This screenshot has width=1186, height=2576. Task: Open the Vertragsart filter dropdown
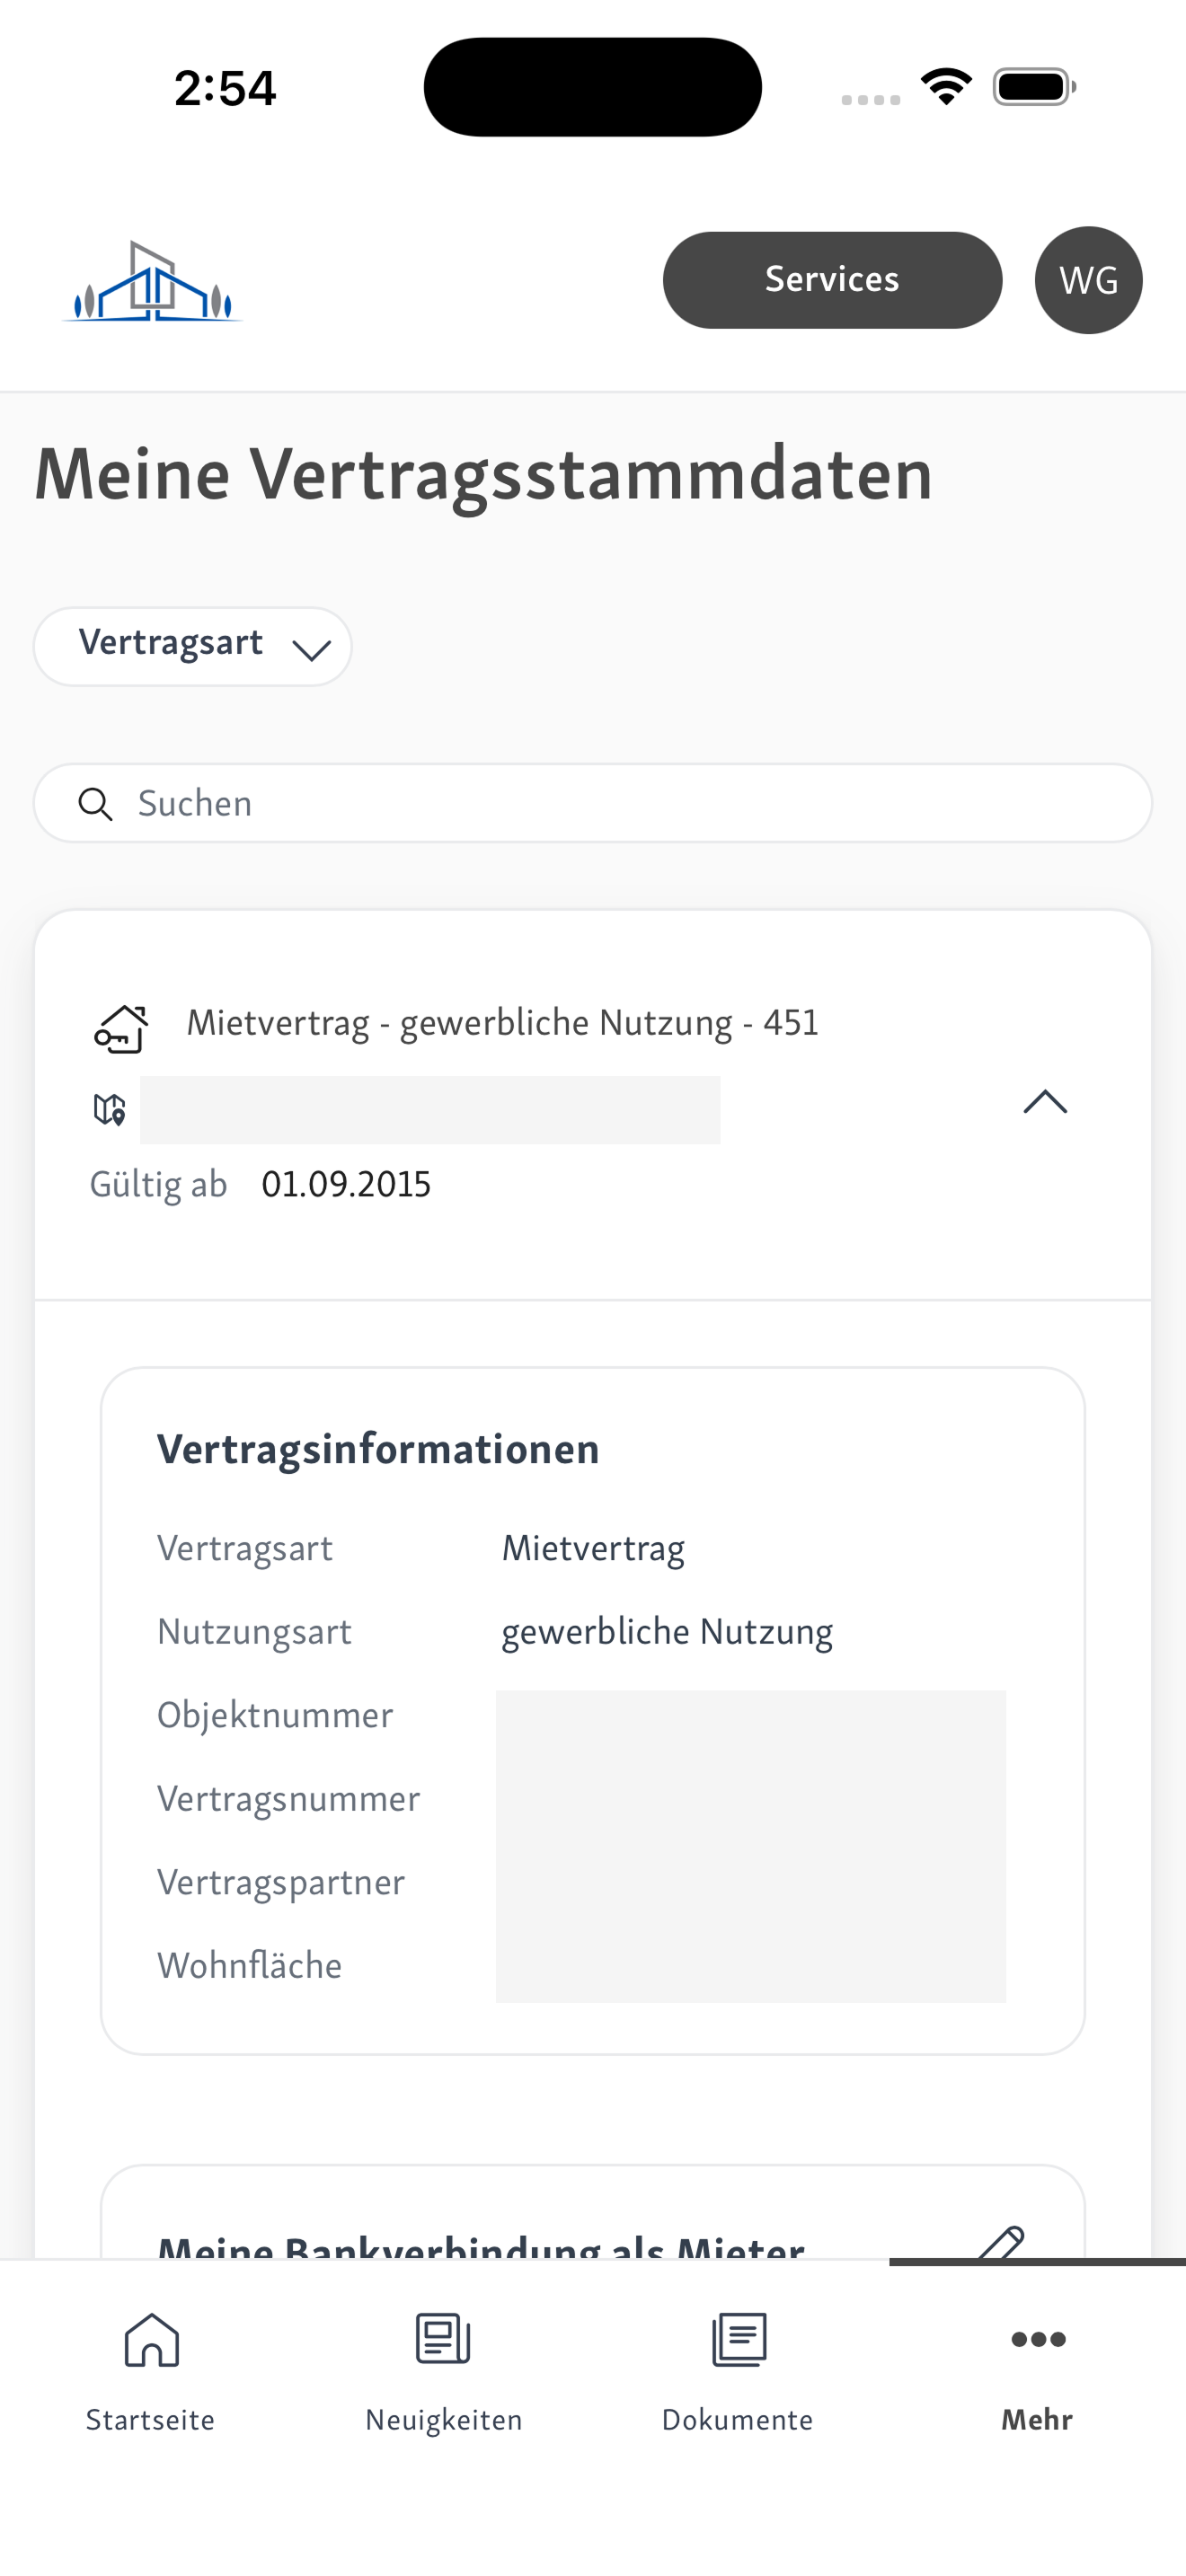(192, 646)
